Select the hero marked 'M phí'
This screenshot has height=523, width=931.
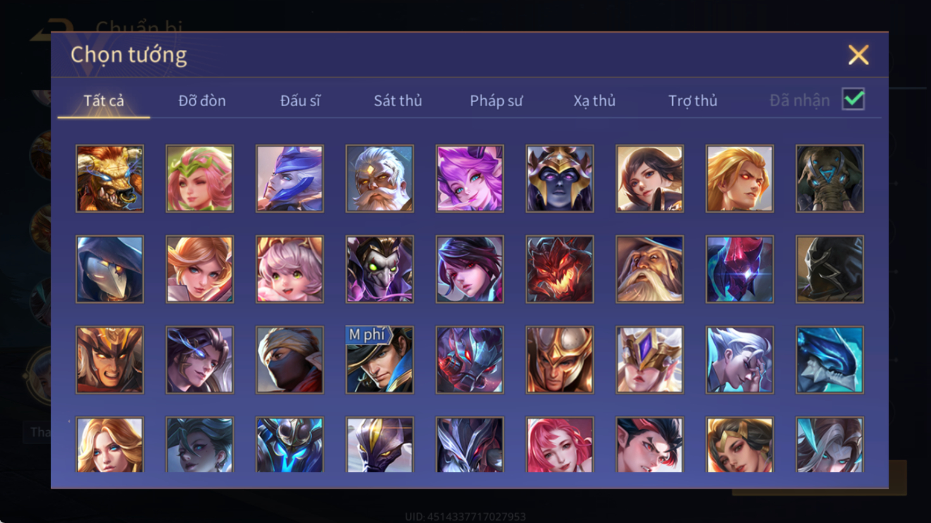[x=380, y=360]
